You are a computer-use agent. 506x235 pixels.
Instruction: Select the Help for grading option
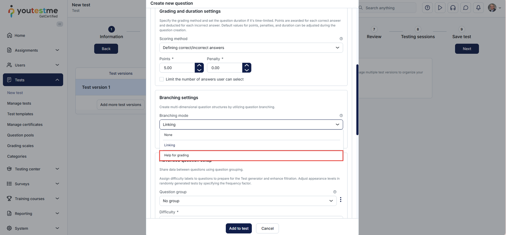coord(251,155)
